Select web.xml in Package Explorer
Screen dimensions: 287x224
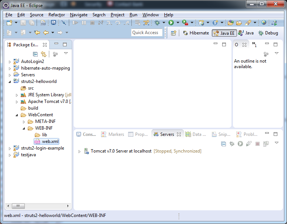47,141
